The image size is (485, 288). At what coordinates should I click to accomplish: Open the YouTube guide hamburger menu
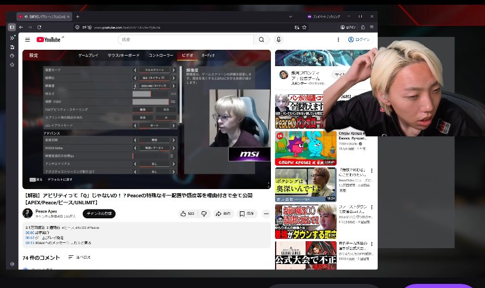28,39
